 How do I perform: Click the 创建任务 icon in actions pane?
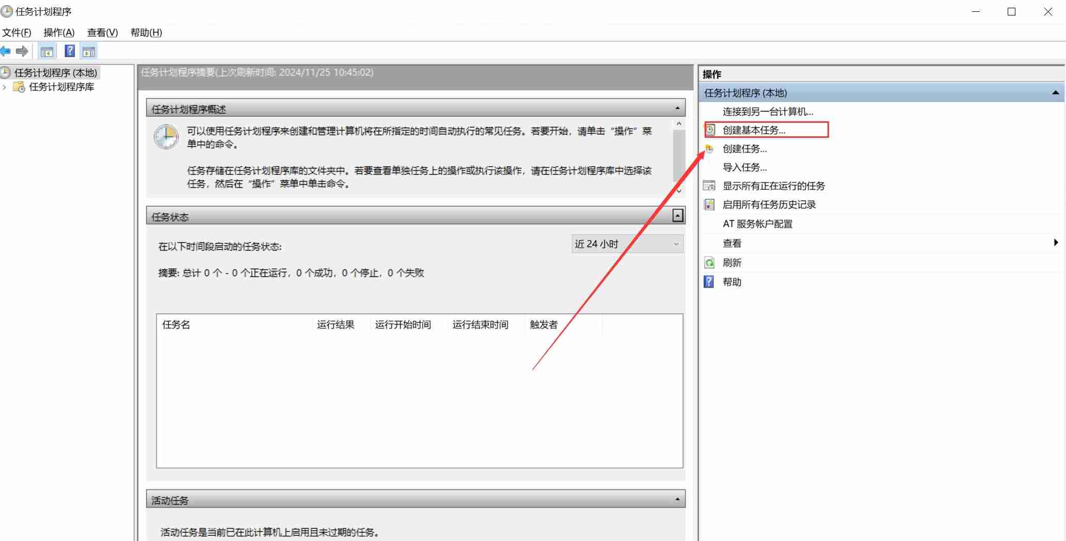(x=709, y=149)
